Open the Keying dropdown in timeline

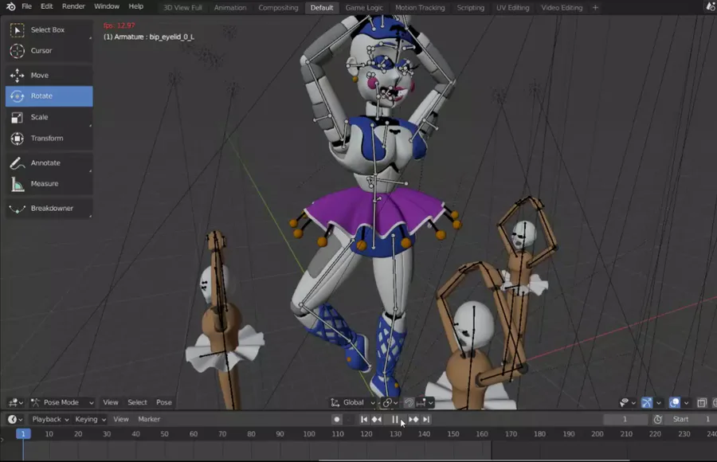click(x=90, y=420)
